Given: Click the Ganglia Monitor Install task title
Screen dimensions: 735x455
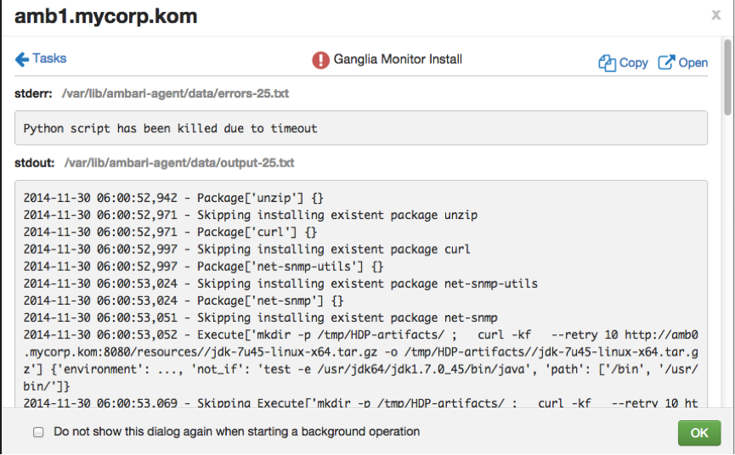Looking at the screenshot, I should pyautogui.click(x=398, y=59).
